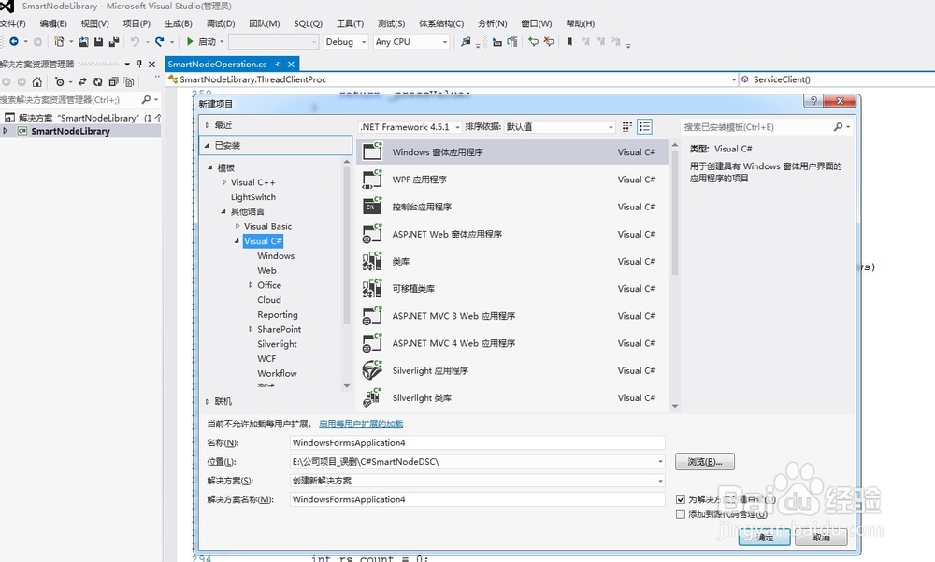Select WPF 应用程序 template
The image size is (935, 562).
(x=512, y=180)
